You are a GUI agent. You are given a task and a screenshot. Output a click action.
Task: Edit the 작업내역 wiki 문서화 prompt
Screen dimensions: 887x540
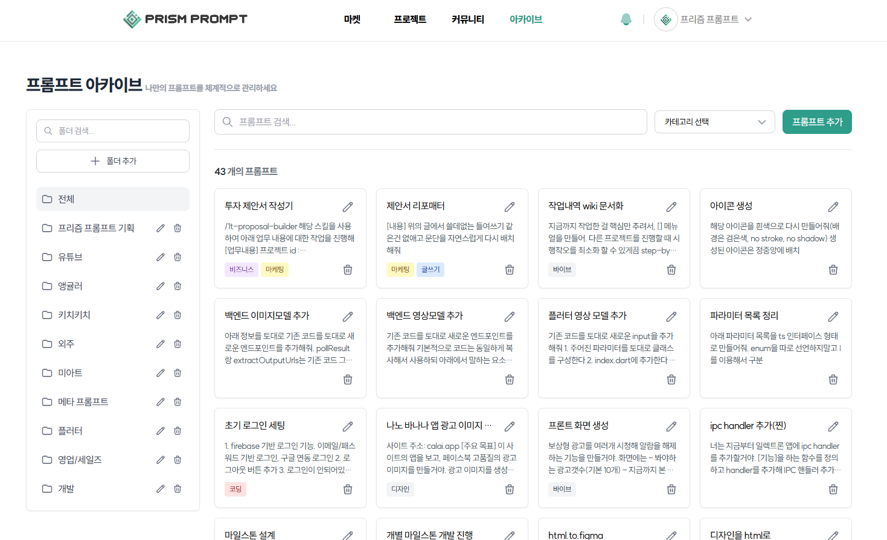click(x=671, y=207)
